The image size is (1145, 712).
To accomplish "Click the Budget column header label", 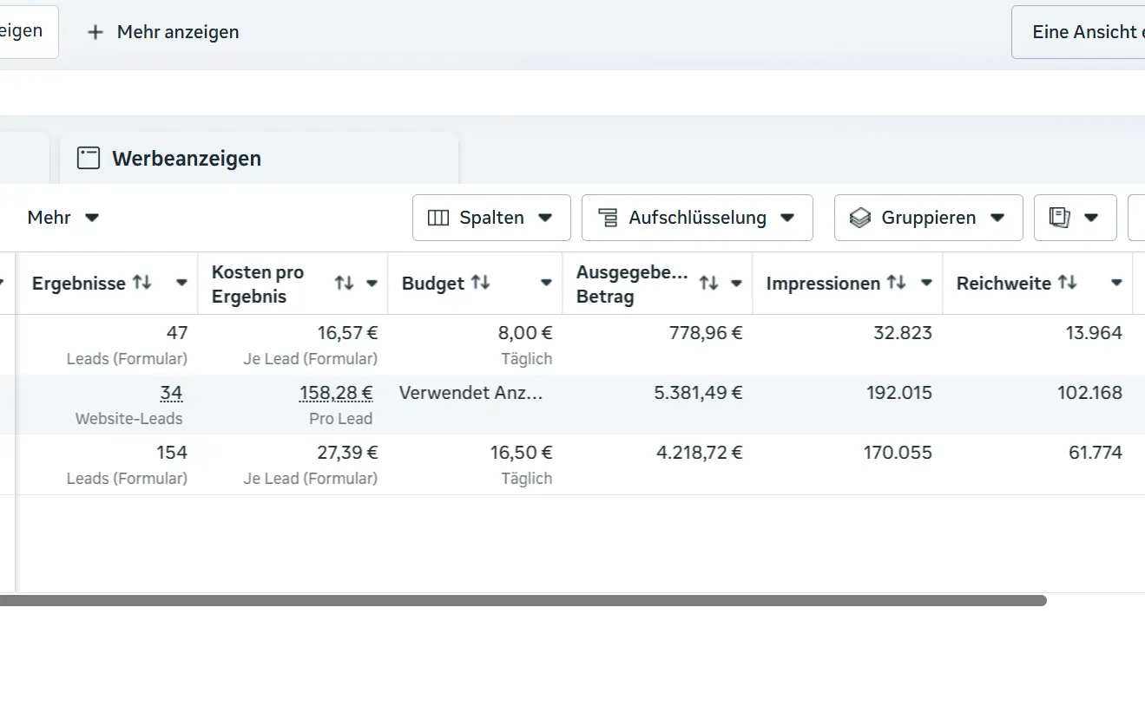I will tap(433, 284).
